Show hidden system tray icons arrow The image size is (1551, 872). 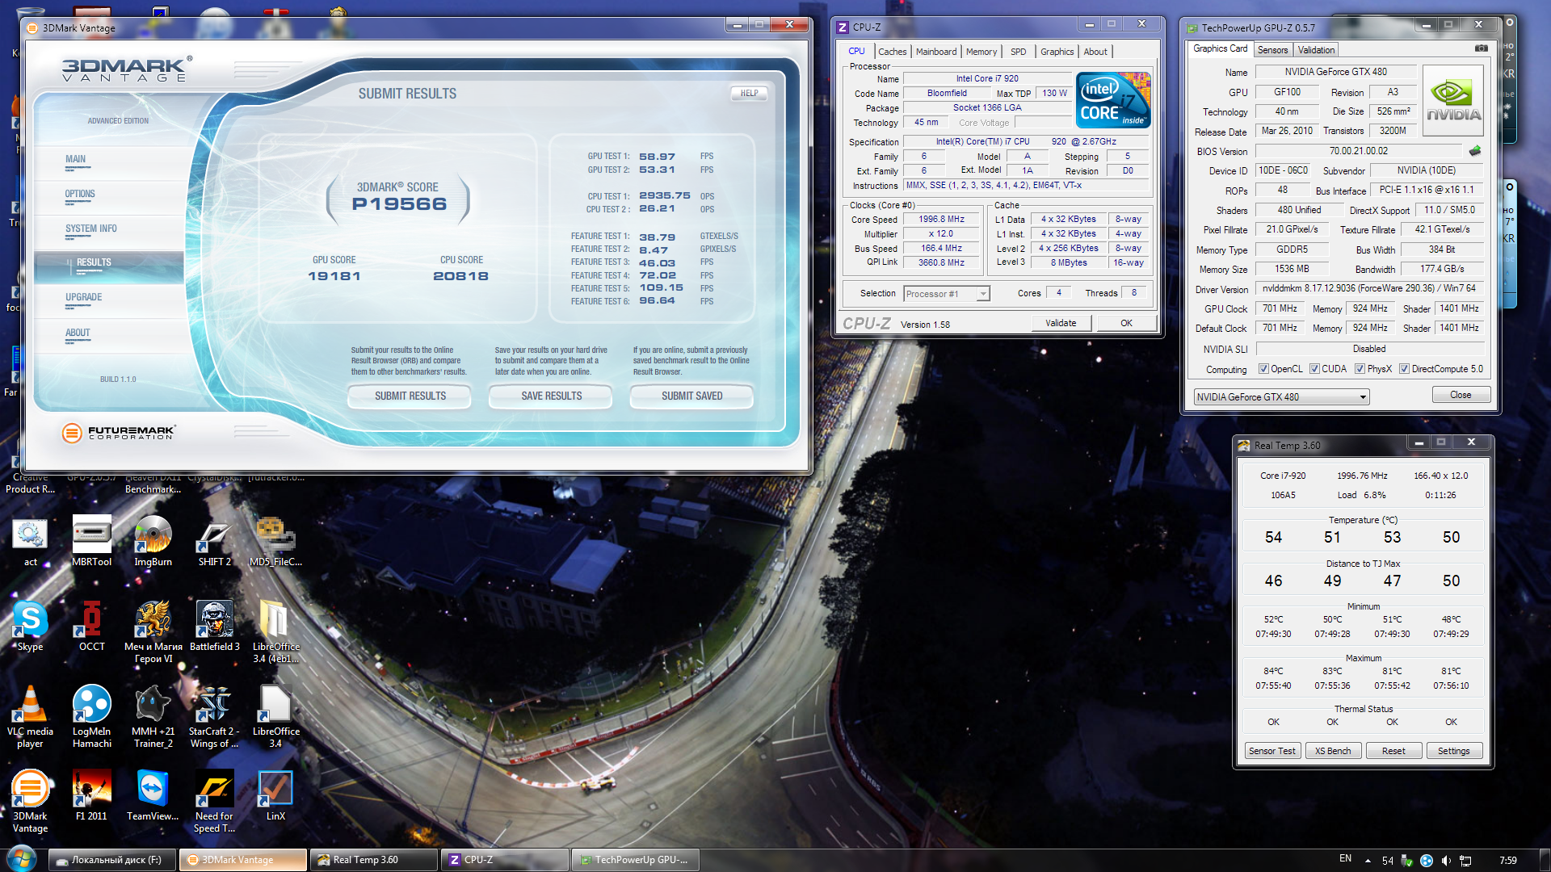pyautogui.click(x=1368, y=860)
